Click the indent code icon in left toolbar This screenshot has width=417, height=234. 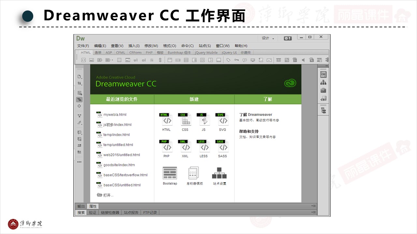pos(79,145)
